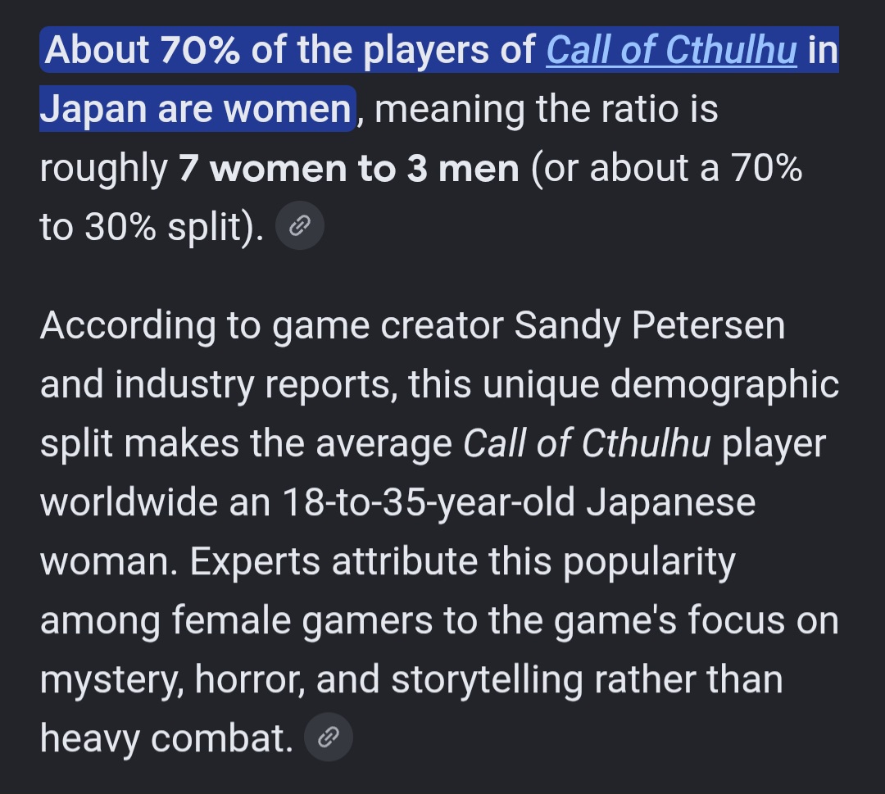Click the word "worldwide" in second paragraph

129,501
